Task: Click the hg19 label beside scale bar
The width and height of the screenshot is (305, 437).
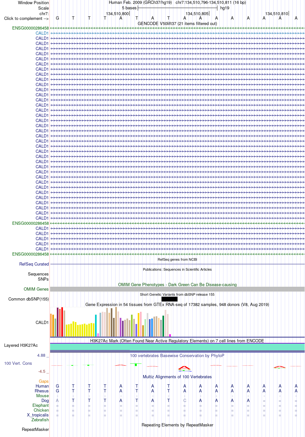Action: click(225, 8)
